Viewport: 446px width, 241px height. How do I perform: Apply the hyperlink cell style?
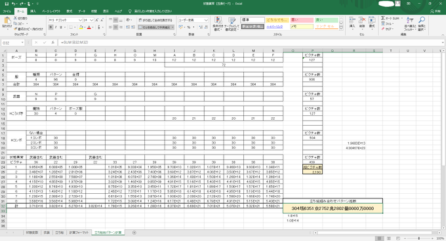[274, 27]
